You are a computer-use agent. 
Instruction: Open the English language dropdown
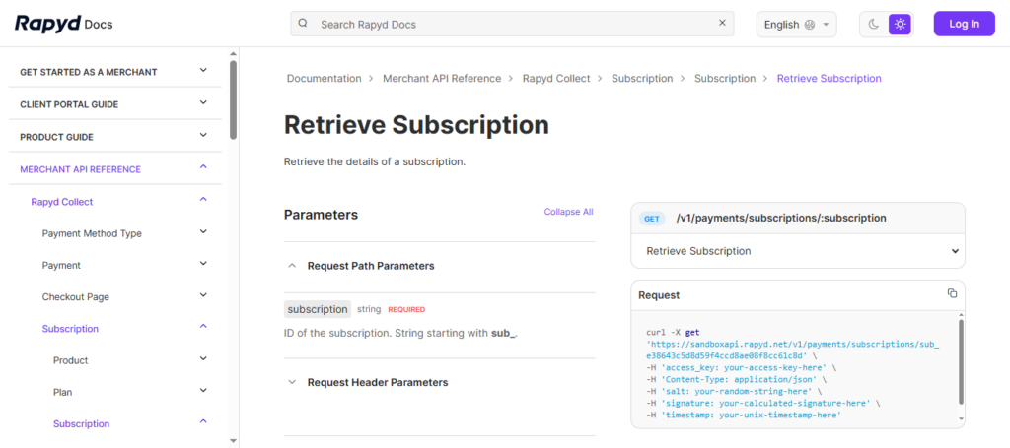(796, 25)
